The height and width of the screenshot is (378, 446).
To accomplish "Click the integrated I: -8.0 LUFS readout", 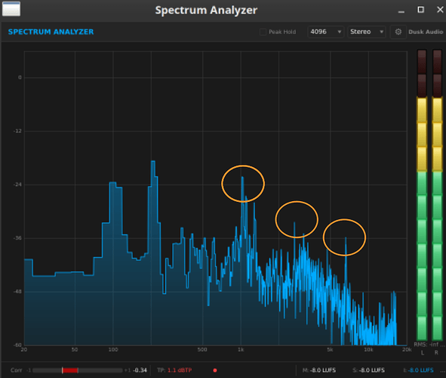I will (x=418, y=370).
